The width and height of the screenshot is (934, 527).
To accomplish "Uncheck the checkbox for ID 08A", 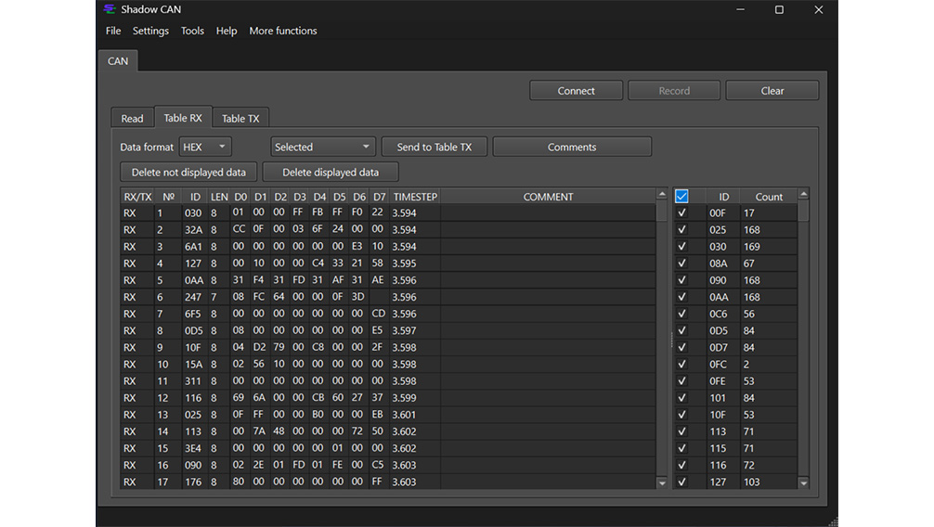I will (682, 263).
